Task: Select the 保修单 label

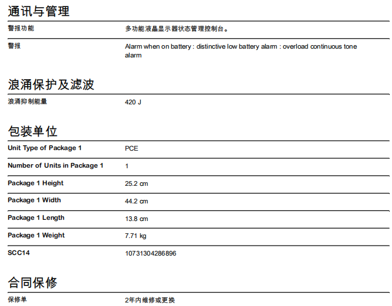Action: pos(17,300)
